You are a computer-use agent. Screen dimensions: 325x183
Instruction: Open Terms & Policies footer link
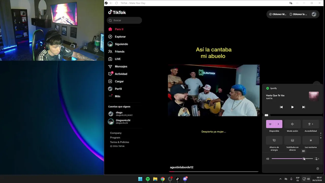pyautogui.click(x=120, y=142)
